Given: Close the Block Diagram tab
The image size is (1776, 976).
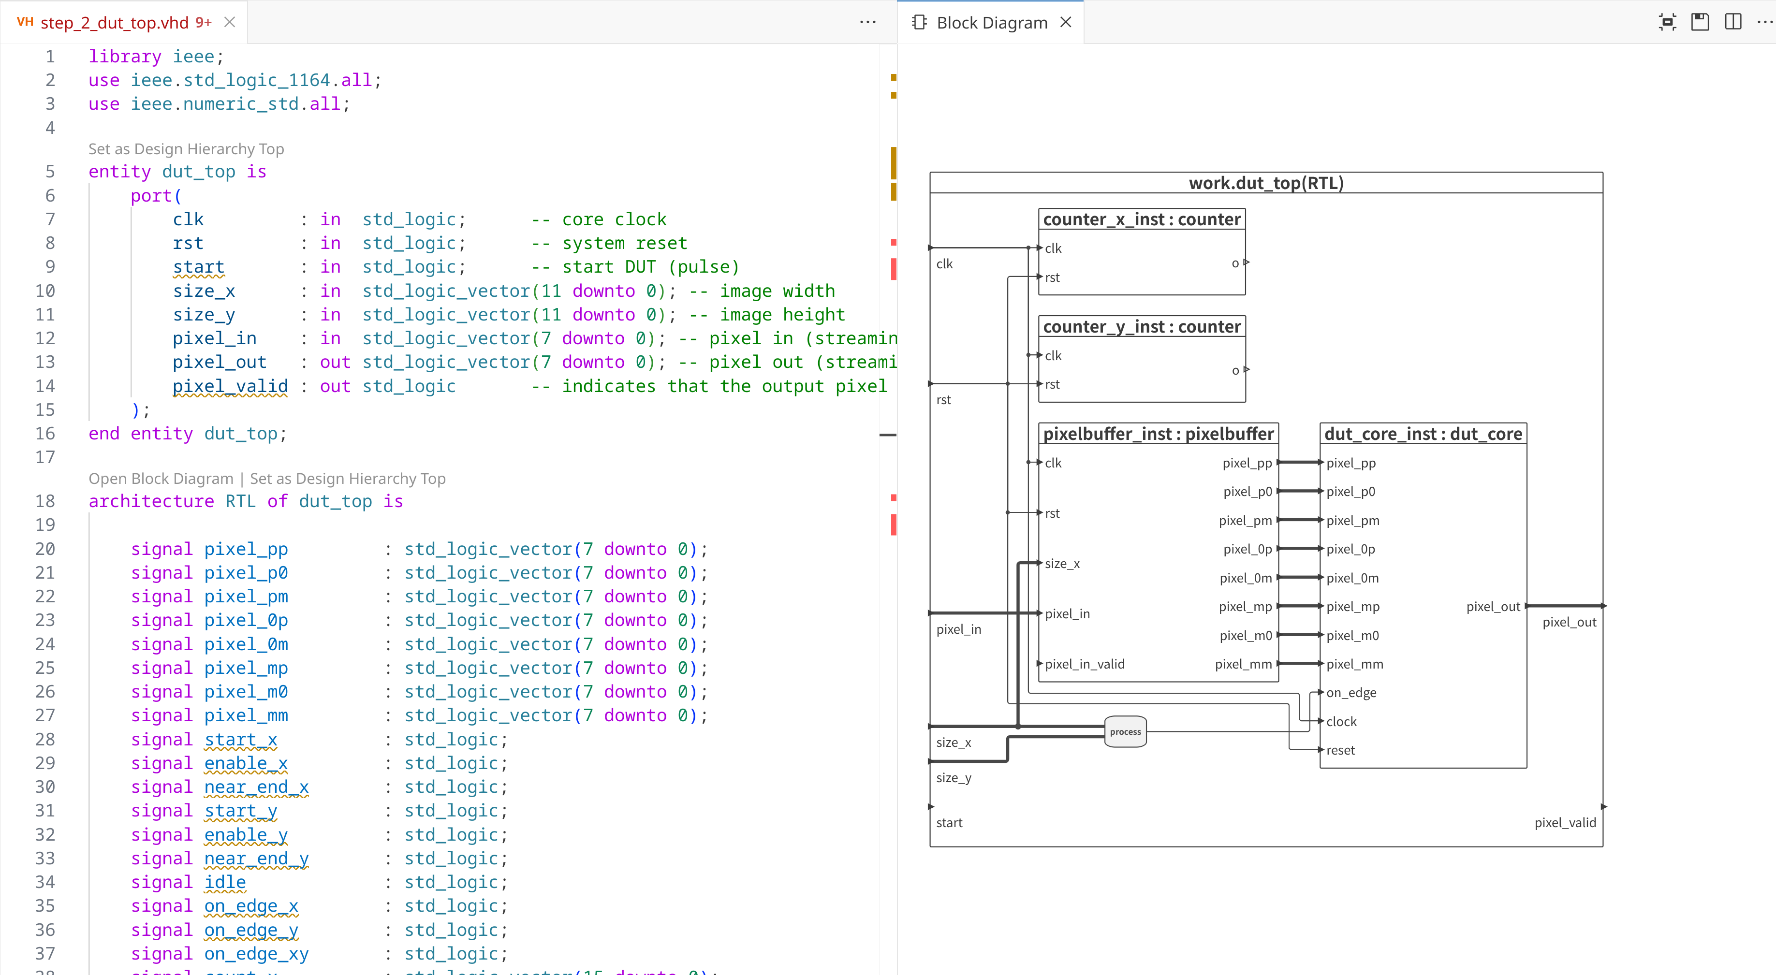Looking at the screenshot, I should click(x=1066, y=22).
